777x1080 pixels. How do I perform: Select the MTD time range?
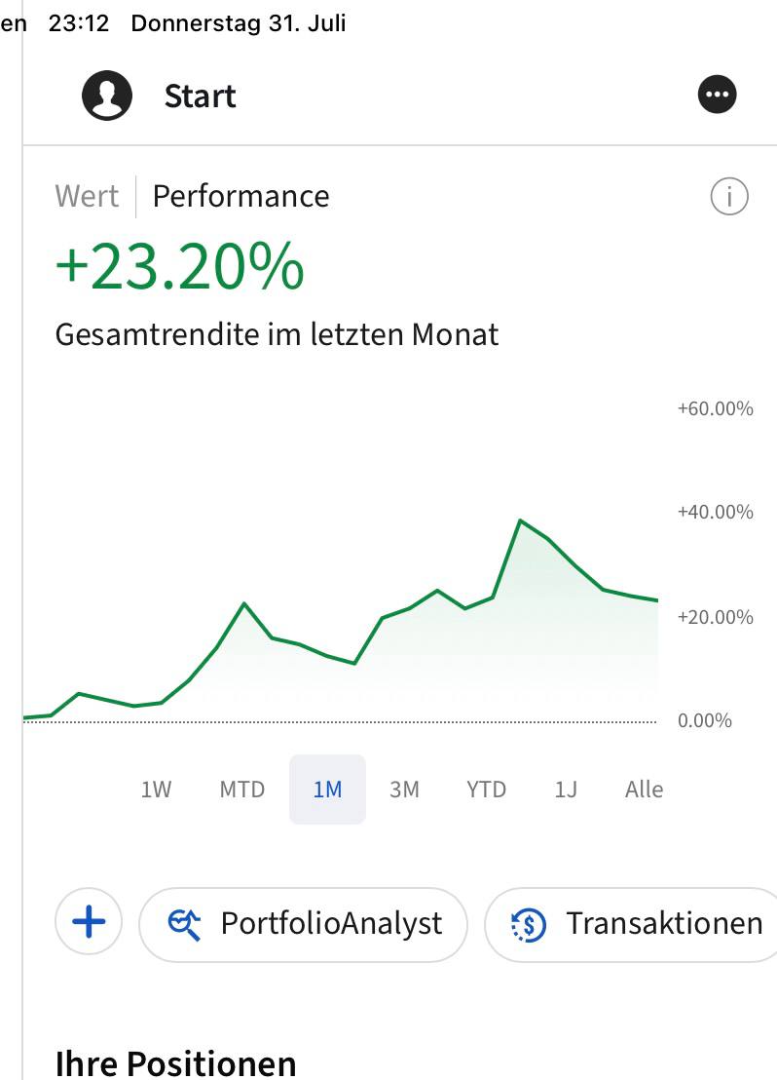pos(241,790)
